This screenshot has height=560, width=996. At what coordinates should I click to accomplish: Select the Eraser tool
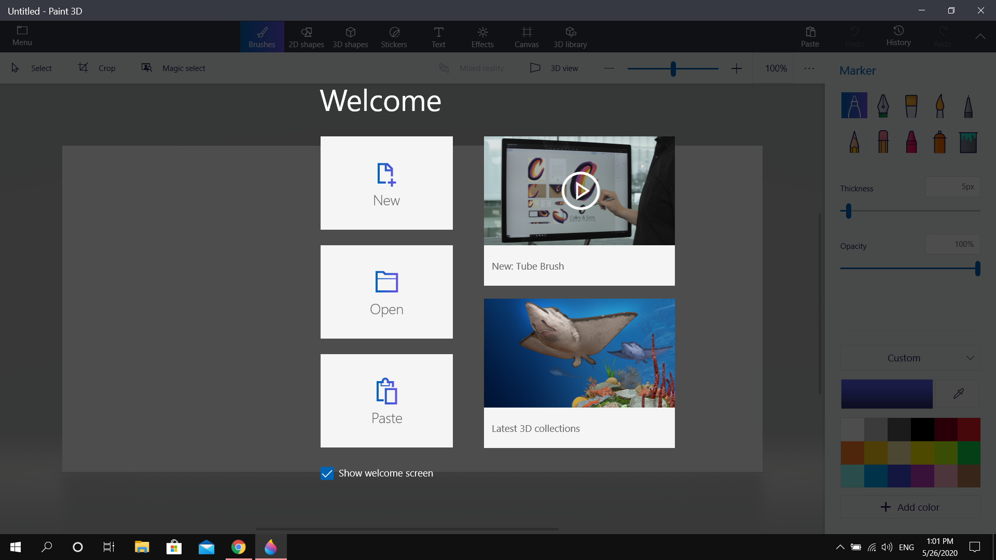pyautogui.click(x=883, y=141)
